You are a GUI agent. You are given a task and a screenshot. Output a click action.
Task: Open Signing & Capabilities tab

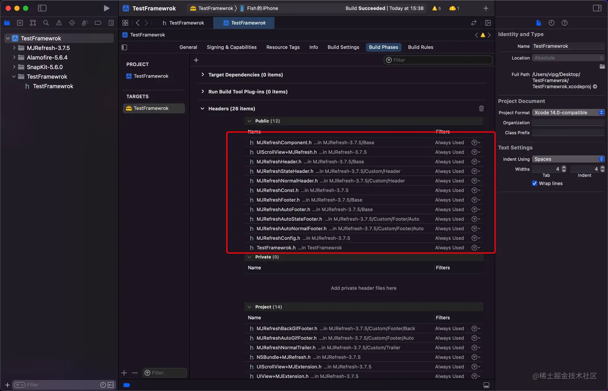pyautogui.click(x=232, y=47)
